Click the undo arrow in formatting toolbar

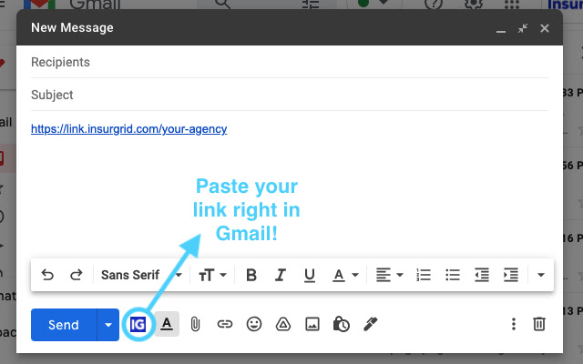(x=47, y=275)
